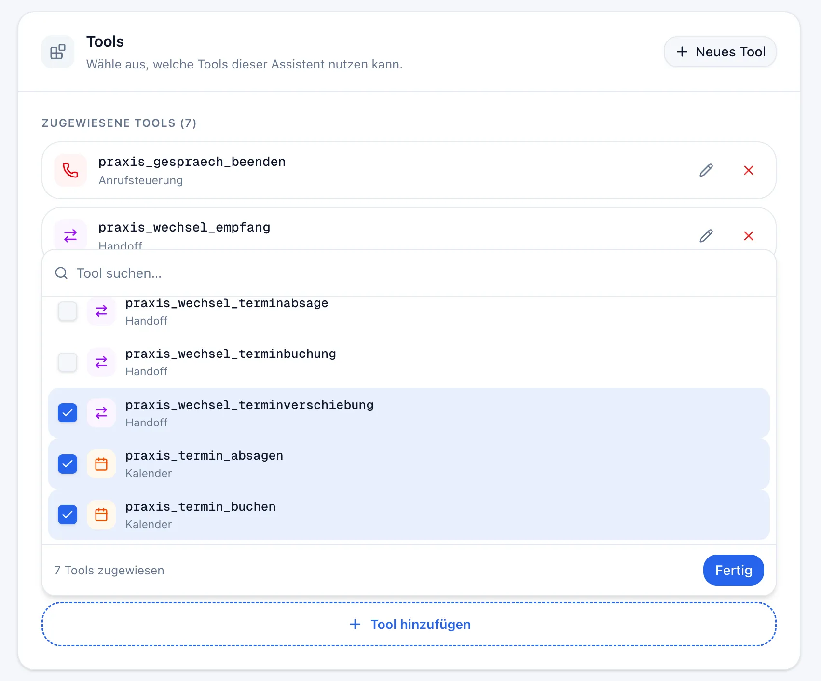
Task: Click into the Tool suchen search field
Action: (x=409, y=273)
